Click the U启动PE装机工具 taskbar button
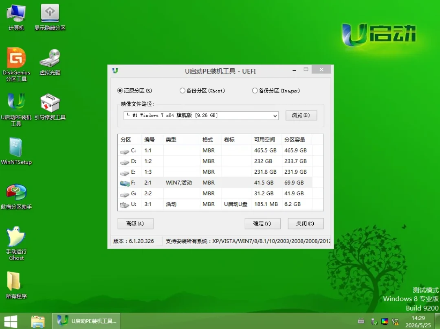Image resolution: width=440 pixels, height=329 pixels. (86, 321)
